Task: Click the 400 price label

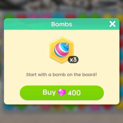Action: tap(74, 93)
